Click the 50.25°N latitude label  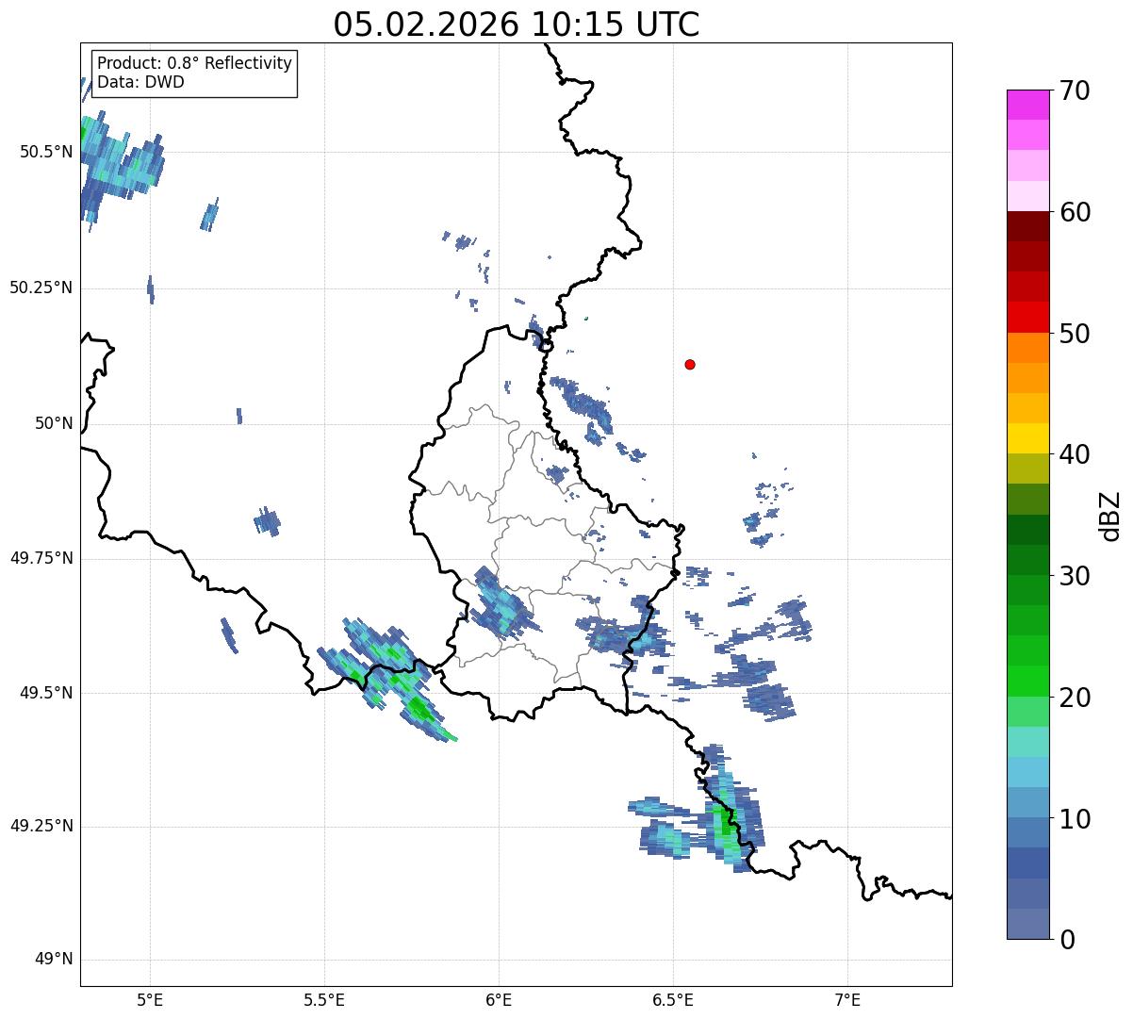point(41,288)
